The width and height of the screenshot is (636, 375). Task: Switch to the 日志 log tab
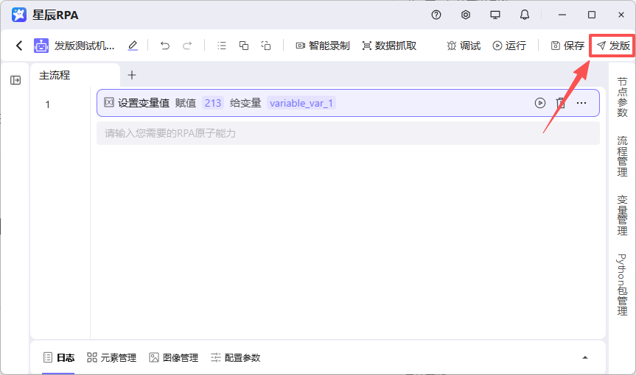(x=59, y=357)
